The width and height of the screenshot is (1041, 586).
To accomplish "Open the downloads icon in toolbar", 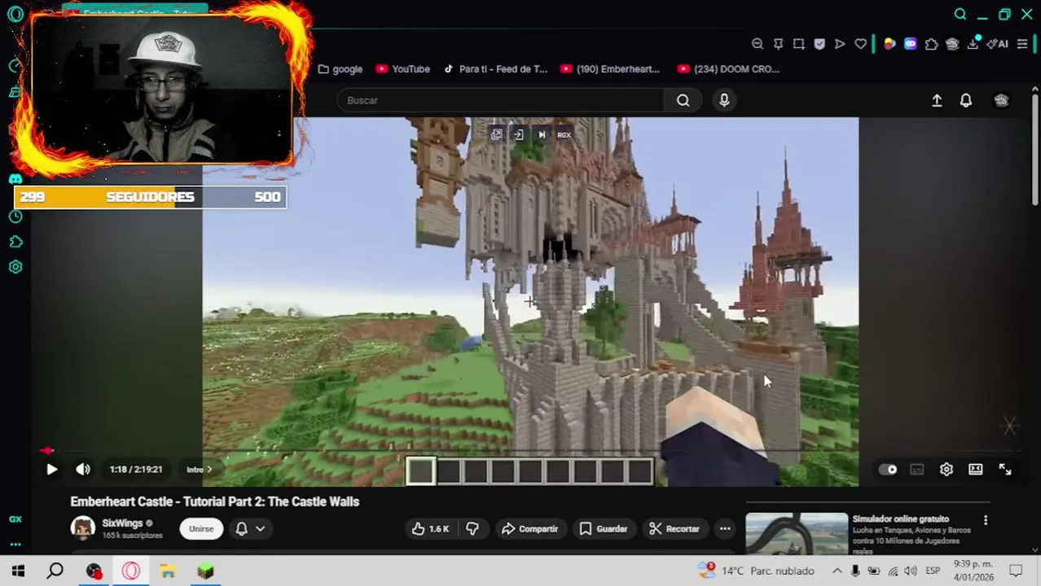I will pos(973,44).
